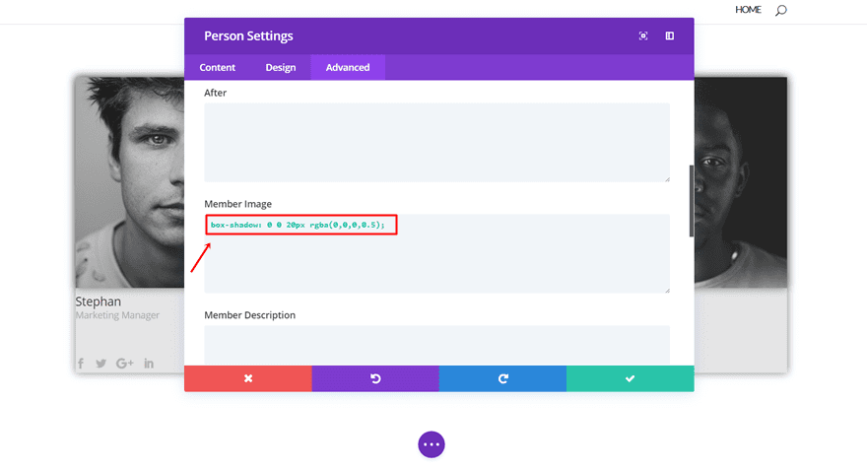Click the Member Description CSS field
The height and width of the screenshot is (468, 867).
coord(436,345)
